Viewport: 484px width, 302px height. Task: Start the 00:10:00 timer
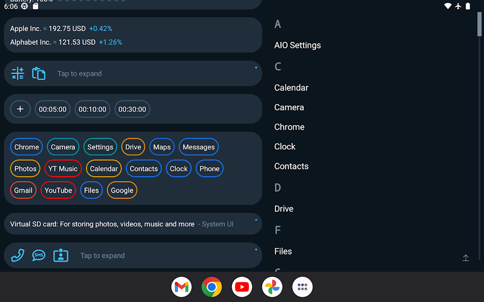pyautogui.click(x=93, y=109)
